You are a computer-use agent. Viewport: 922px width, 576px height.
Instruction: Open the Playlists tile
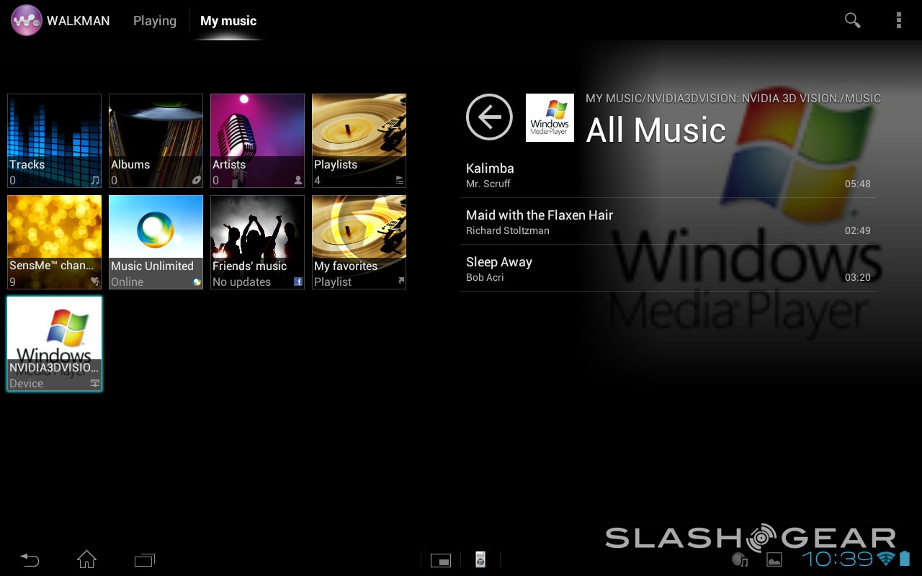[359, 140]
